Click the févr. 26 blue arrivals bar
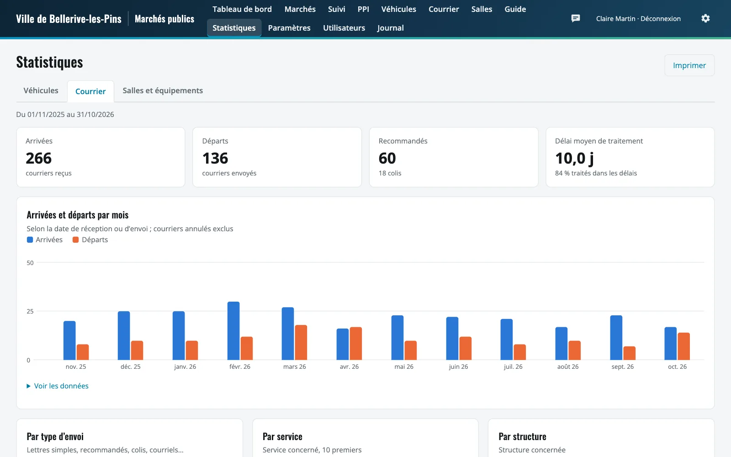 233,330
